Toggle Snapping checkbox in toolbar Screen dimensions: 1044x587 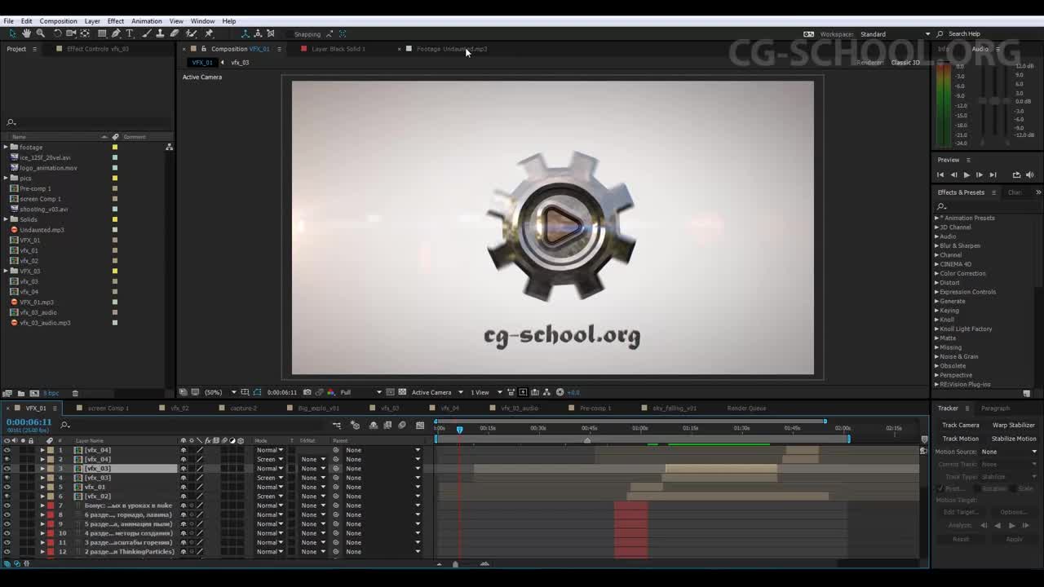point(289,34)
